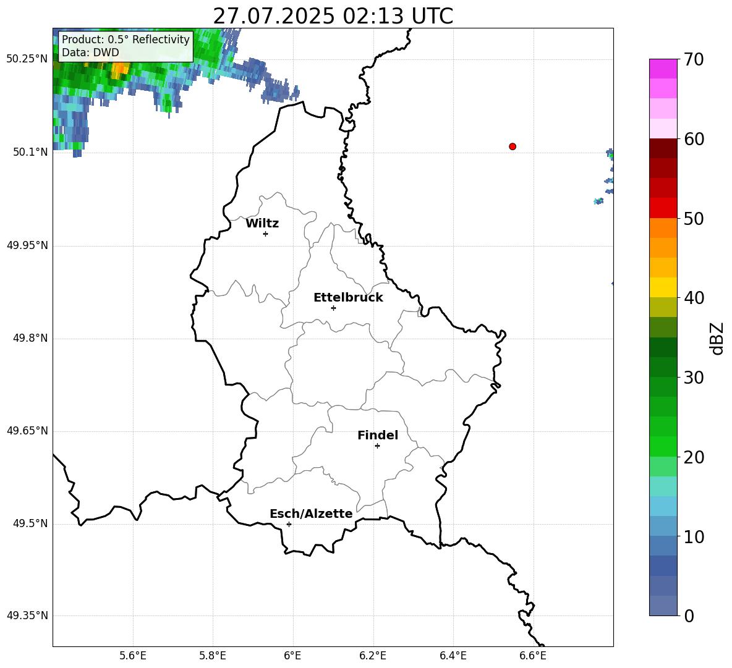Click the 49.5°N latitude label
This screenshot has width=732, height=668.
point(30,523)
